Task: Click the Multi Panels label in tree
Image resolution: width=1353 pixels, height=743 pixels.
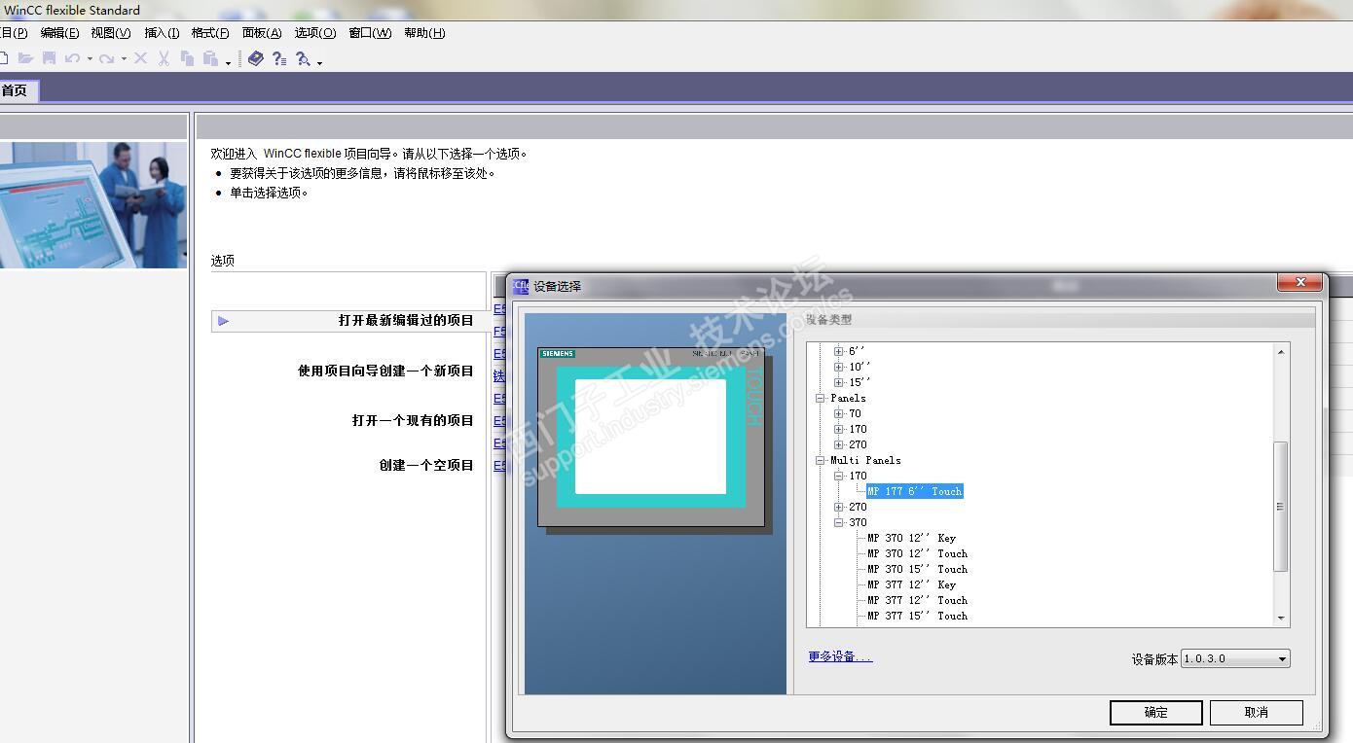Action: (x=865, y=460)
